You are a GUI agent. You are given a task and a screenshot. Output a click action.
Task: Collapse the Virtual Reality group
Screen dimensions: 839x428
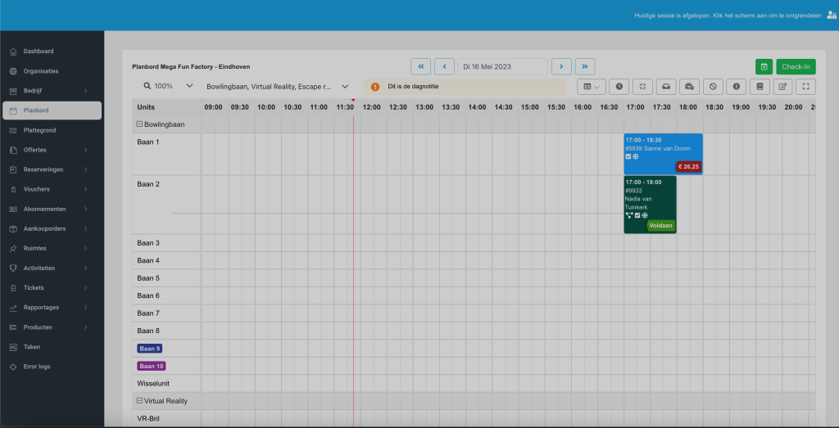point(139,401)
